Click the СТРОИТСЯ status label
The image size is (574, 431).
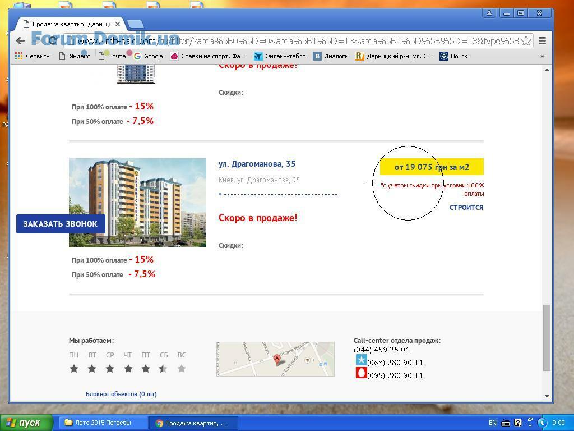(x=466, y=208)
